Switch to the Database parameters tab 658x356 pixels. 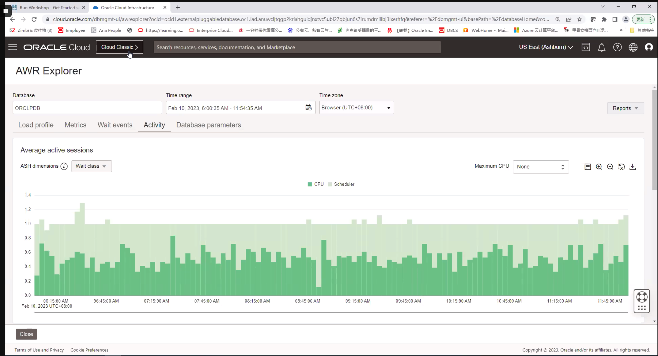(x=209, y=125)
